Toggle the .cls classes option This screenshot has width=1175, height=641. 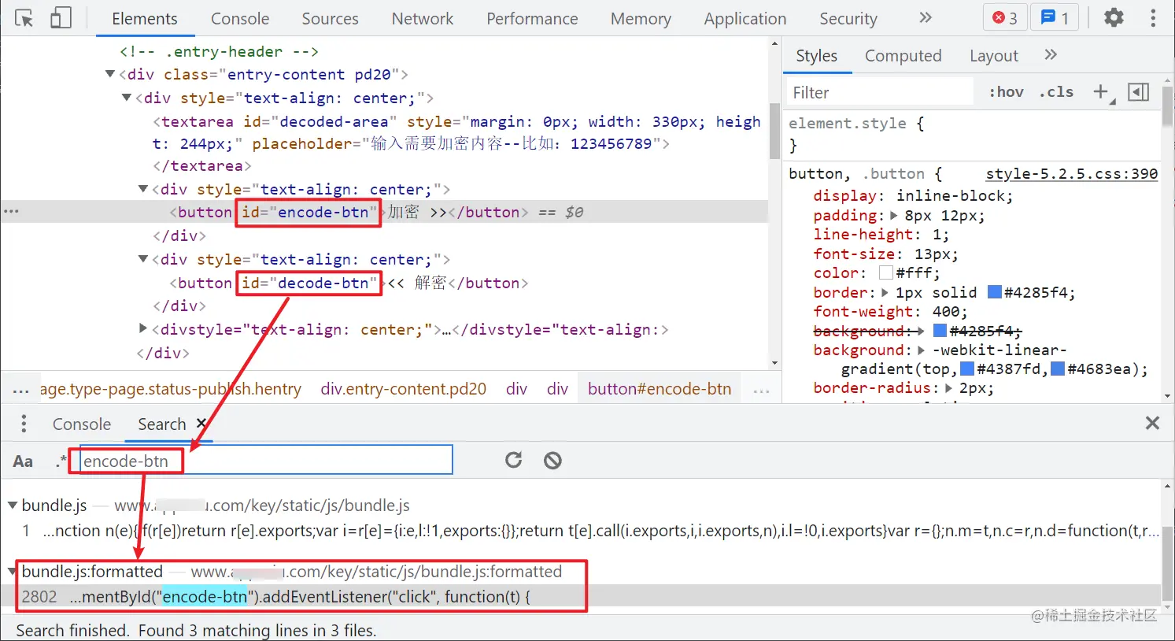point(1056,92)
